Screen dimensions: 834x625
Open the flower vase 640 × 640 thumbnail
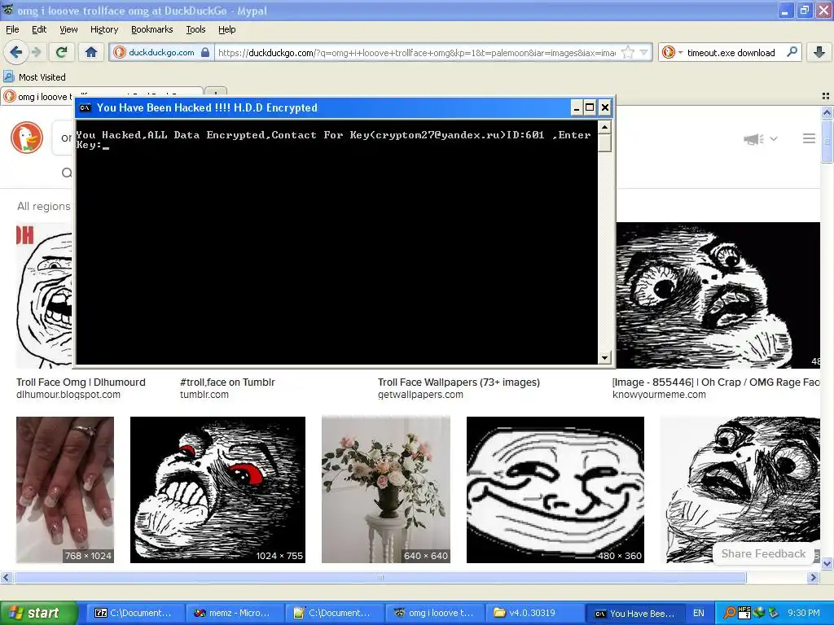click(x=385, y=489)
